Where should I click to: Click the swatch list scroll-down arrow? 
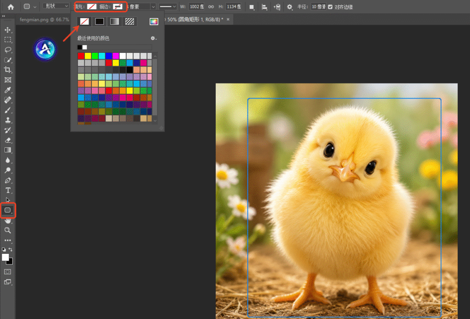(x=155, y=120)
